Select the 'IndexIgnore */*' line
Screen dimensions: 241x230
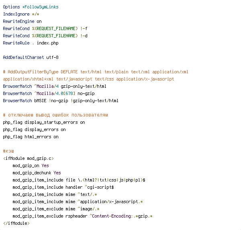pyautogui.click(x=21, y=14)
